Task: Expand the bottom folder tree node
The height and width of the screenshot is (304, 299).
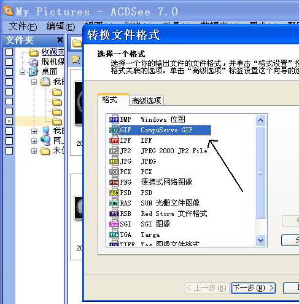Action: pos(34,151)
